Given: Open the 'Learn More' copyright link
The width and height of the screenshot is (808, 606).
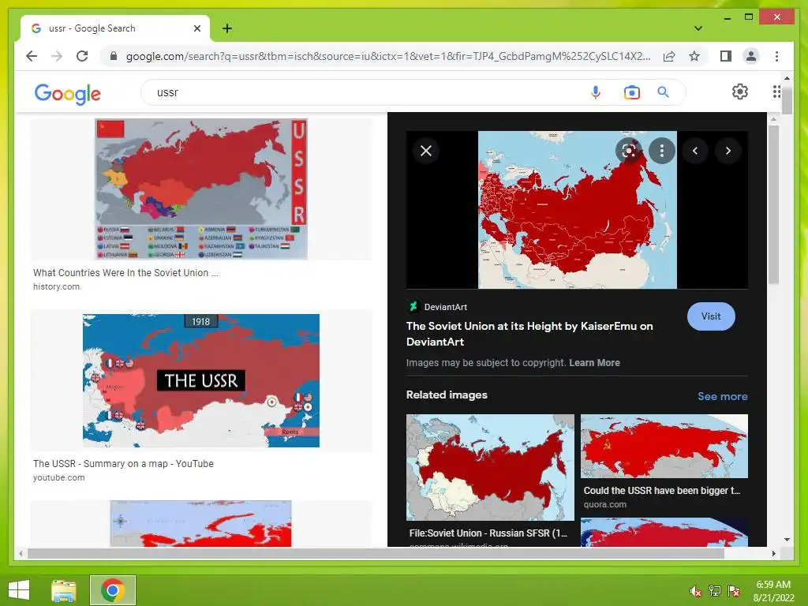Looking at the screenshot, I should 594,363.
